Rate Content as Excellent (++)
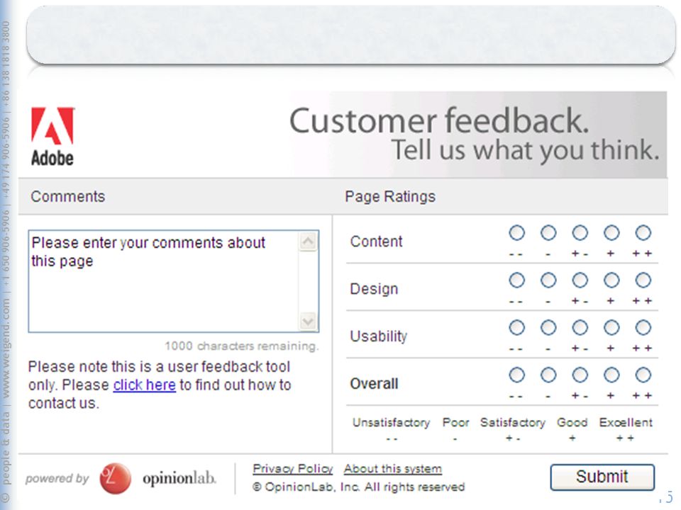Viewport: 681px width, 510px height. (x=643, y=233)
